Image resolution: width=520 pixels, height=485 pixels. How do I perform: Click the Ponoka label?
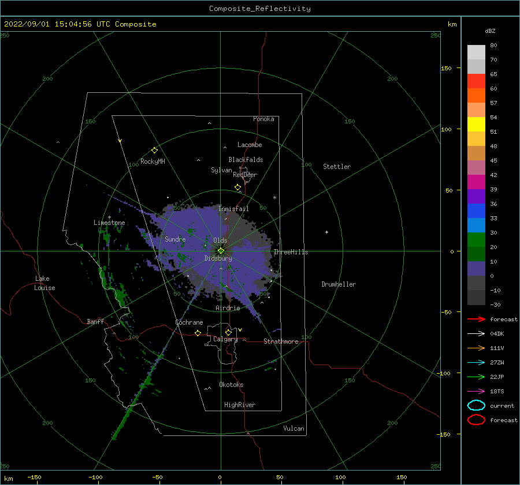point(263,119)
